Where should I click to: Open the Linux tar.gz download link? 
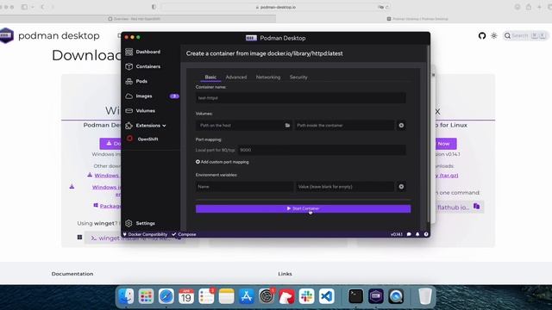tap(447, 176)
